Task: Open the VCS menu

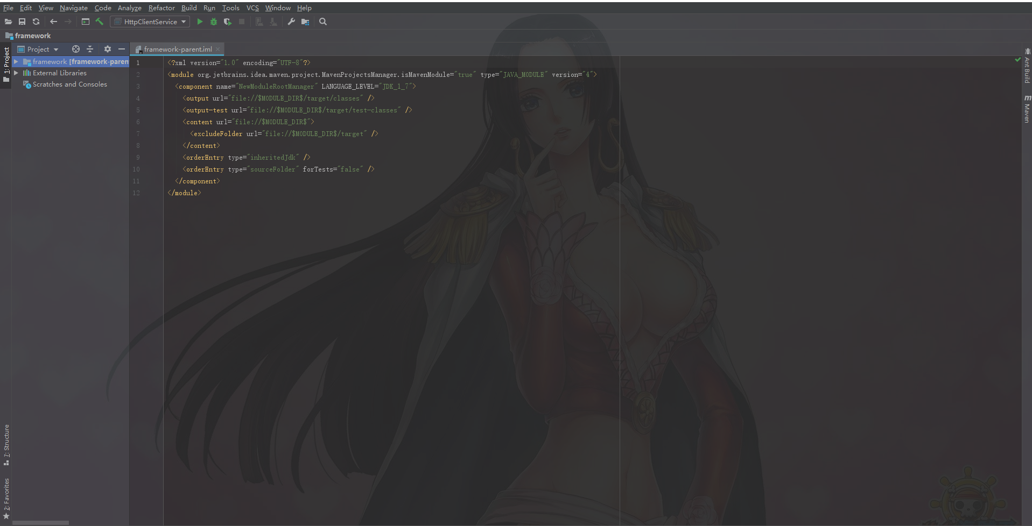Action: 251,8
